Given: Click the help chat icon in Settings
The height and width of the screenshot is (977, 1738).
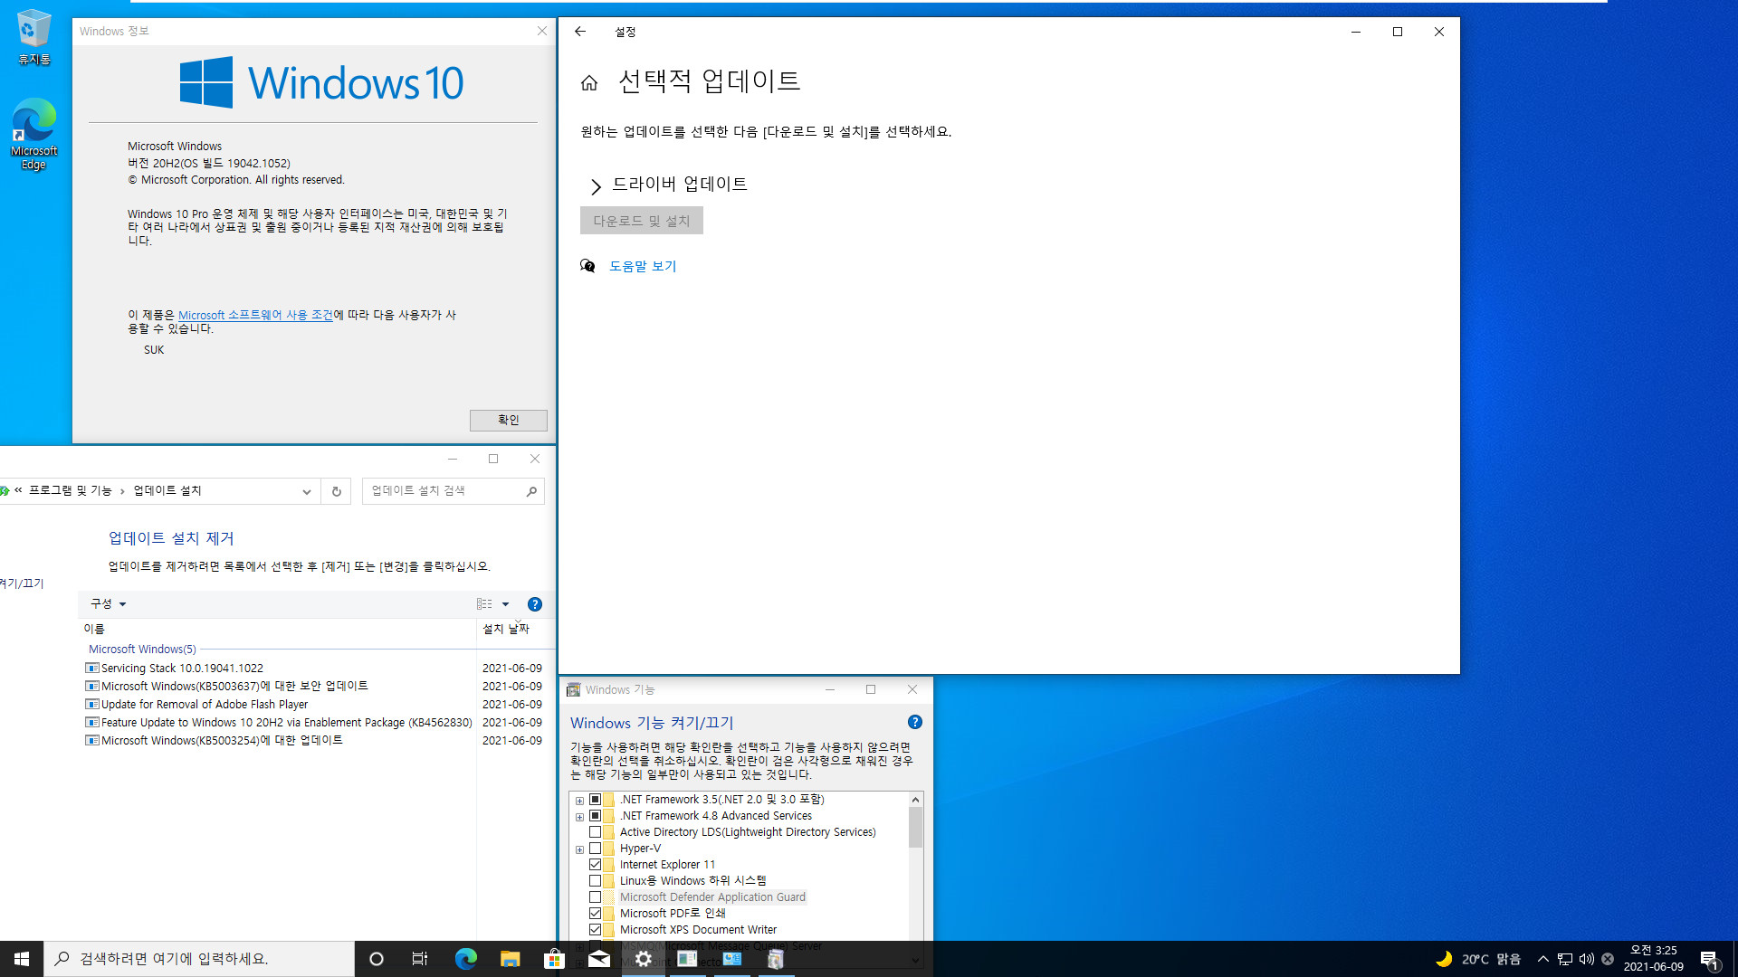Looking at the screenshot, I should (x=587, y=266).
